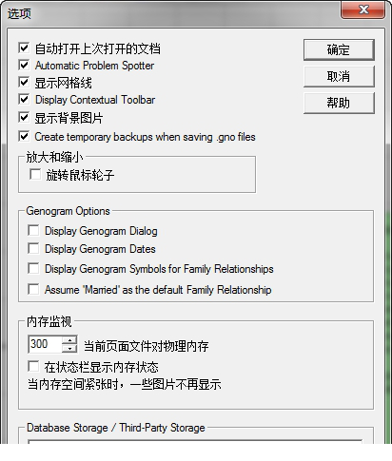392x461 pixels.
Task: Increase memory value with up spinner arrow
Action: [x=69, y=340]
